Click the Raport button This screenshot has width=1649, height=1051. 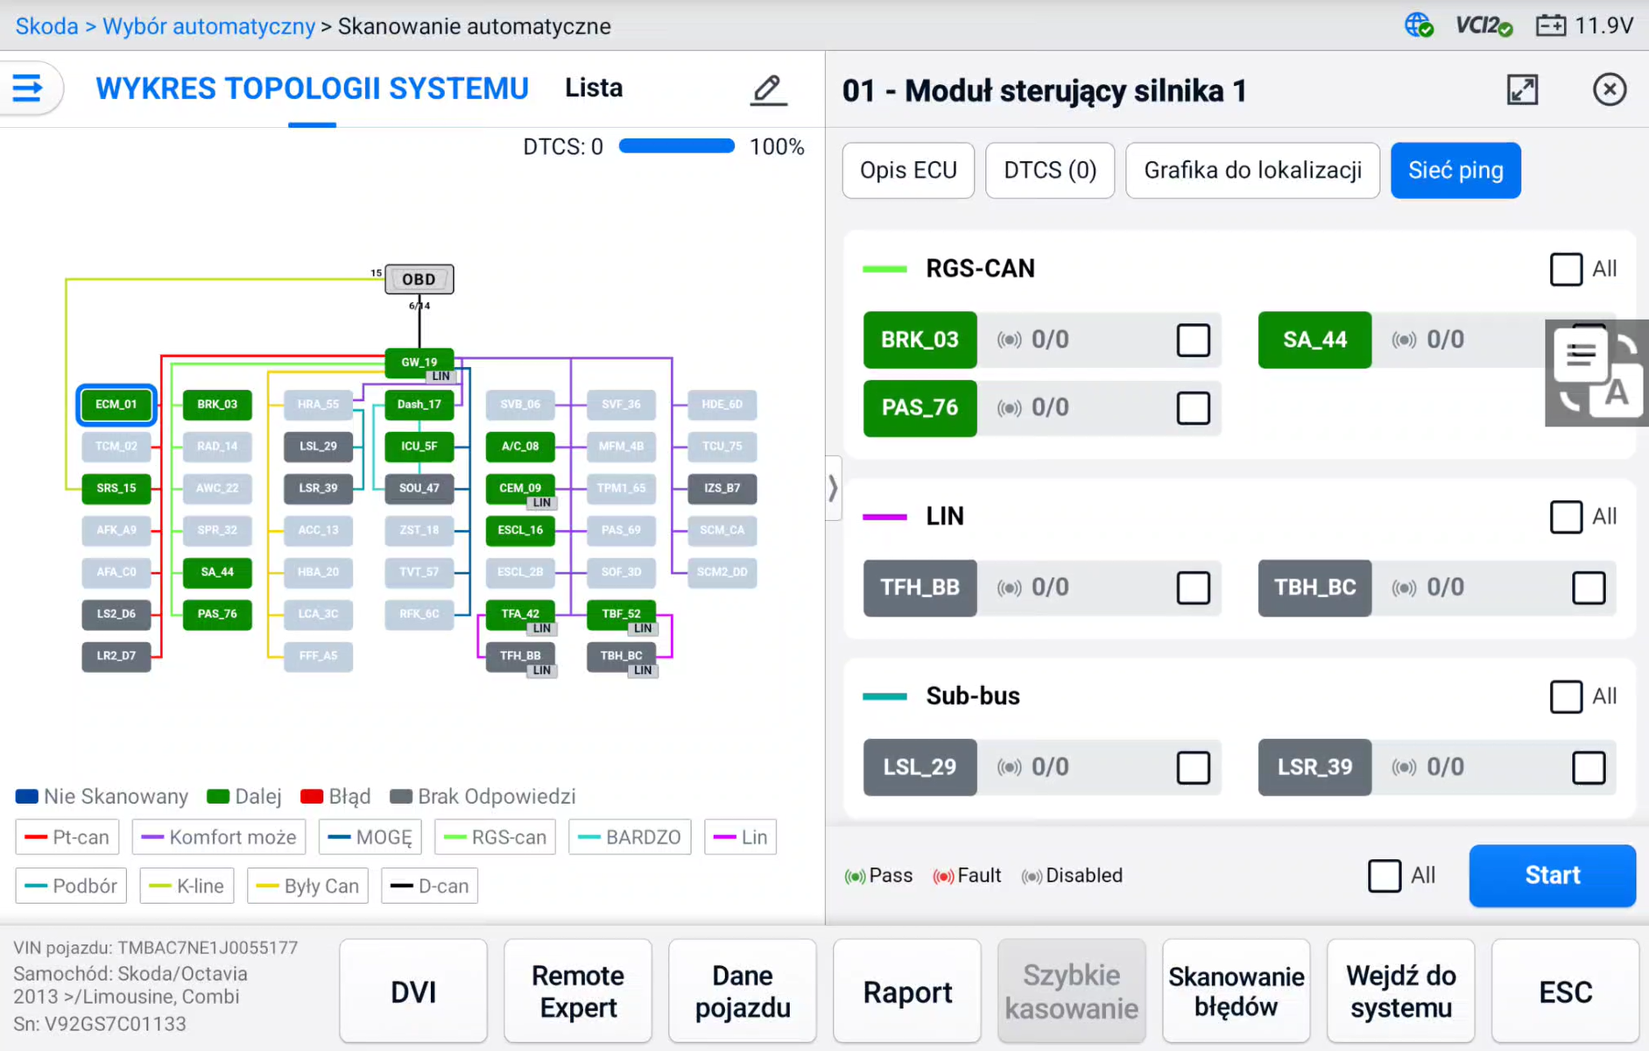907,991
